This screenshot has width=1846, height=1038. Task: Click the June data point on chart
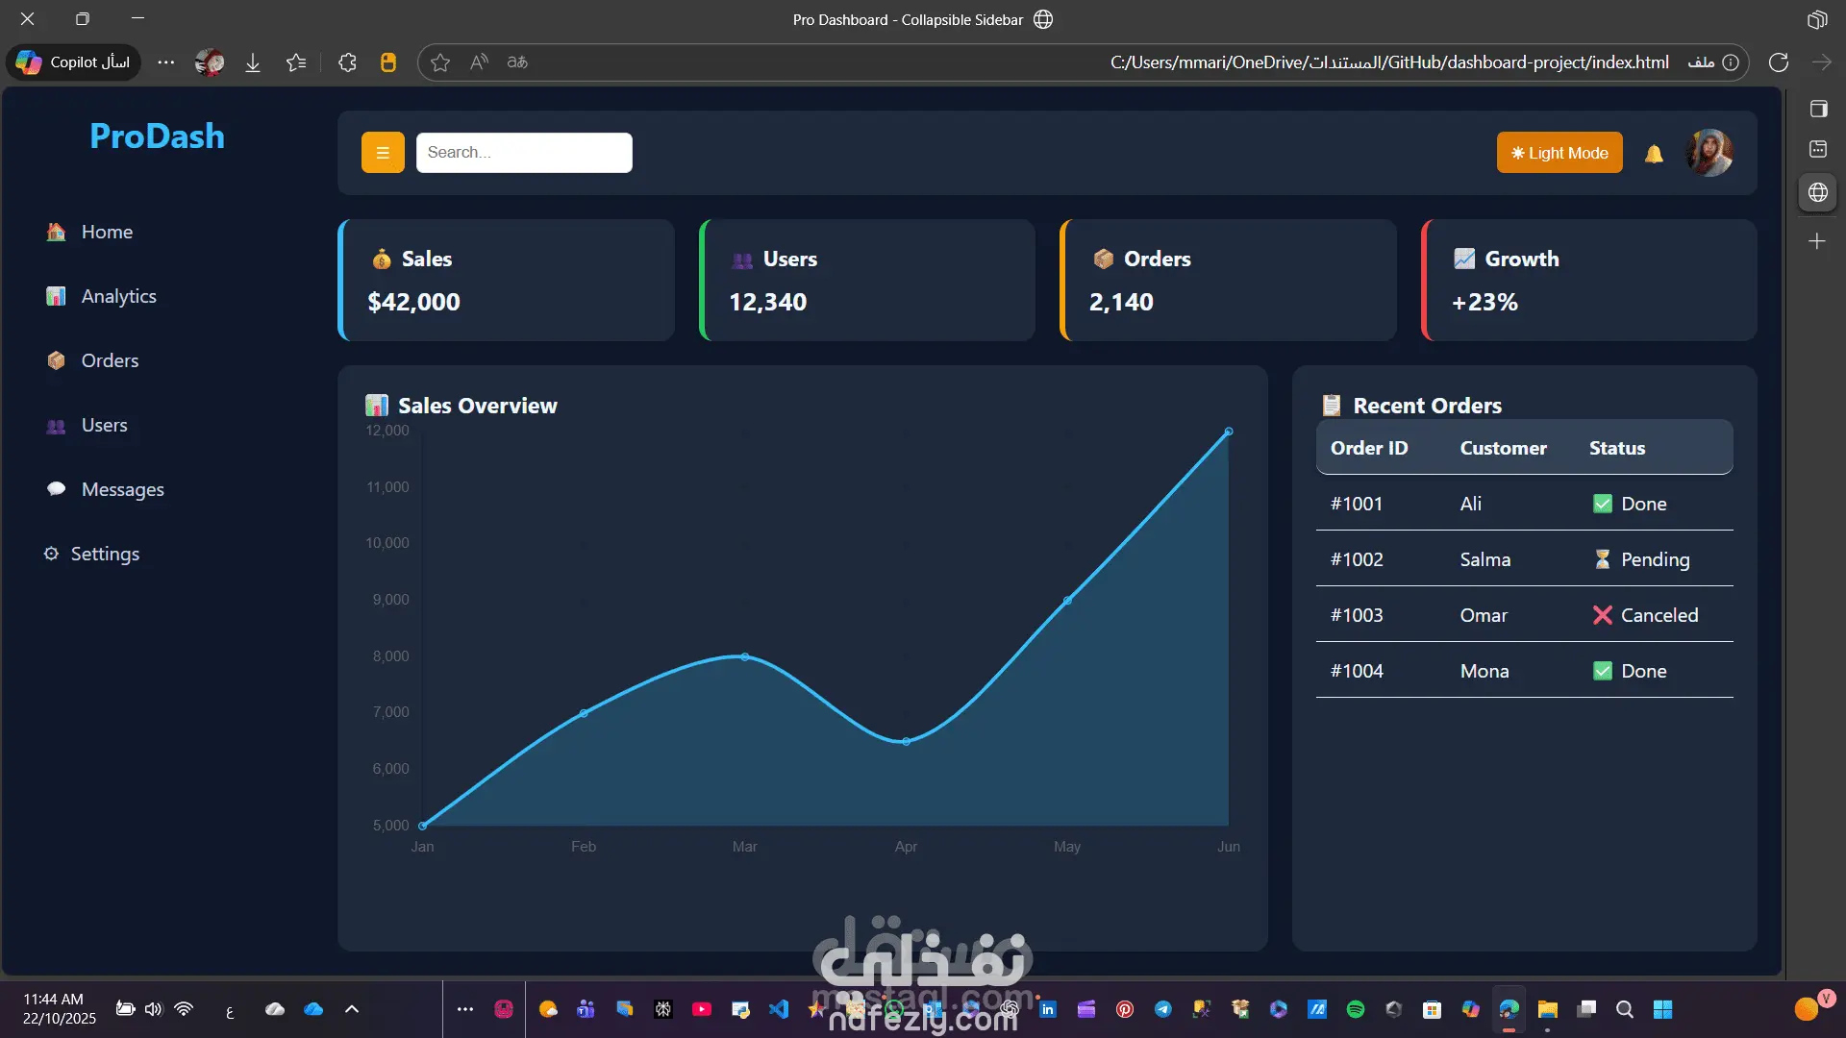pos(1228,432)
